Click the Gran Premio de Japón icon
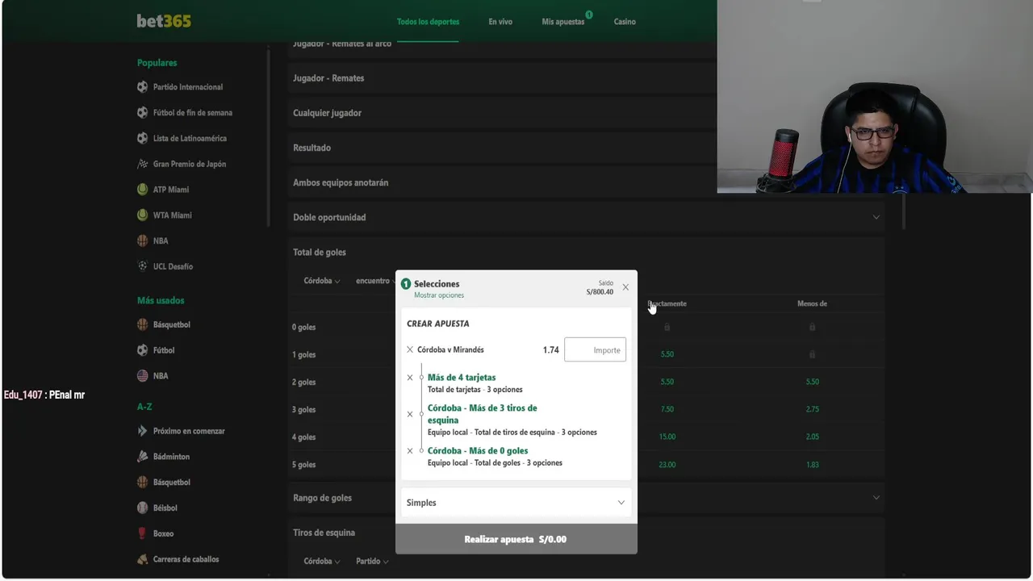Viewport: 1033px width, 581px height. [x=142, y=164]
